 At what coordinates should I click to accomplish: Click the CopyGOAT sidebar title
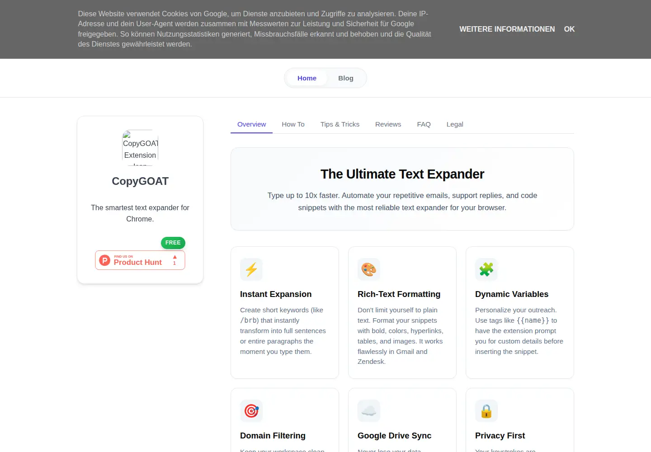(x=140, y=181)
